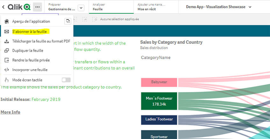Click the clear all selections icon
Image resolution: width=270 pixels, height=139 pixels.
pyautogui.click(x=95, y=19)
